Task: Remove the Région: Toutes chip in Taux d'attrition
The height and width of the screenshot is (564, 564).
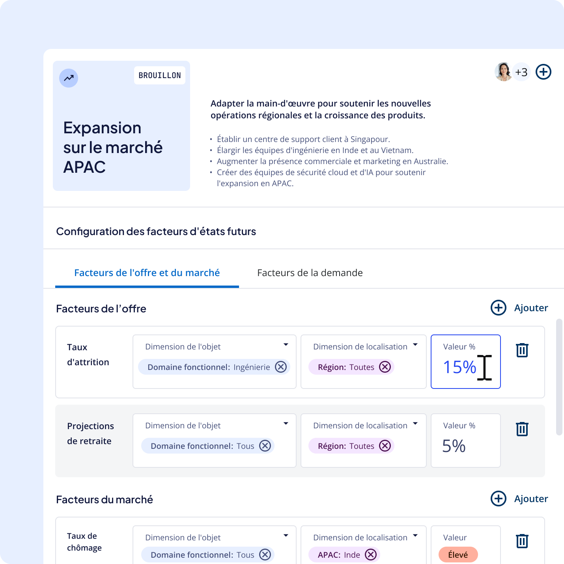Action: click(385, 367)
